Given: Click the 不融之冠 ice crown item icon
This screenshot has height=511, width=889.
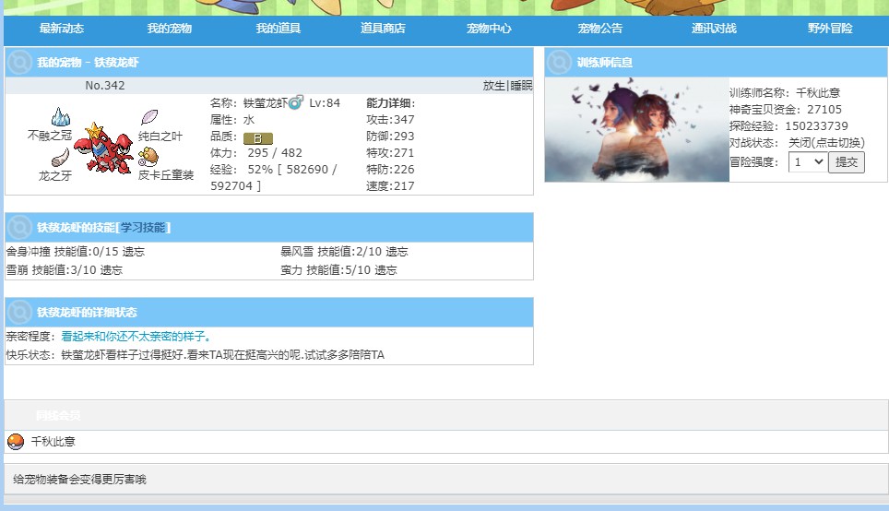Looking at the screenshot, I should click(x=60, y=117).
